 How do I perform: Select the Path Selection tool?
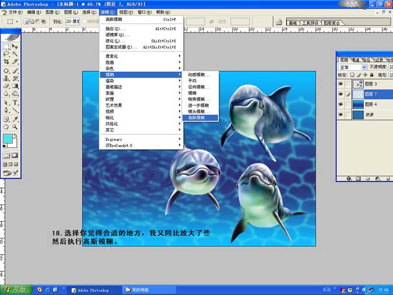[x=6, y=103]
